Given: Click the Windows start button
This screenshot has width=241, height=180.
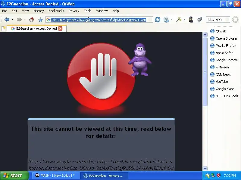Looking at the screenshot, I should (14, 175).
